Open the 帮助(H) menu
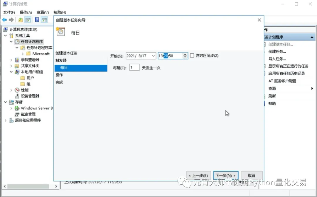The height and width of the screenshot is (197, 317). pyautogui.click(x=60, y=12)
